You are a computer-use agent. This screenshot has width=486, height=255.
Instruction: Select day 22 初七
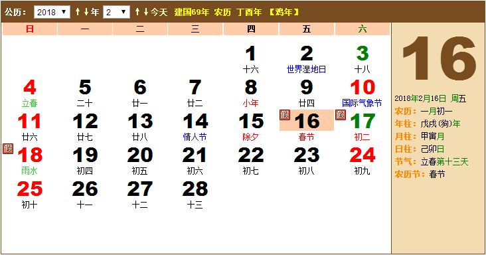[250, 161]
